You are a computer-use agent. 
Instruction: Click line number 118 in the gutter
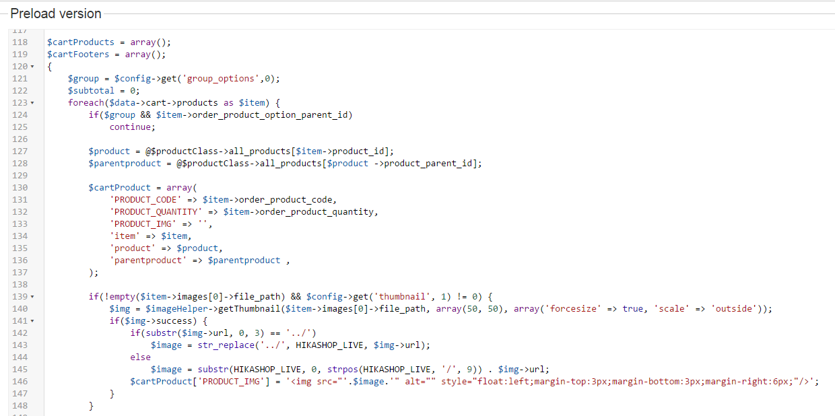tap(20, 42)
